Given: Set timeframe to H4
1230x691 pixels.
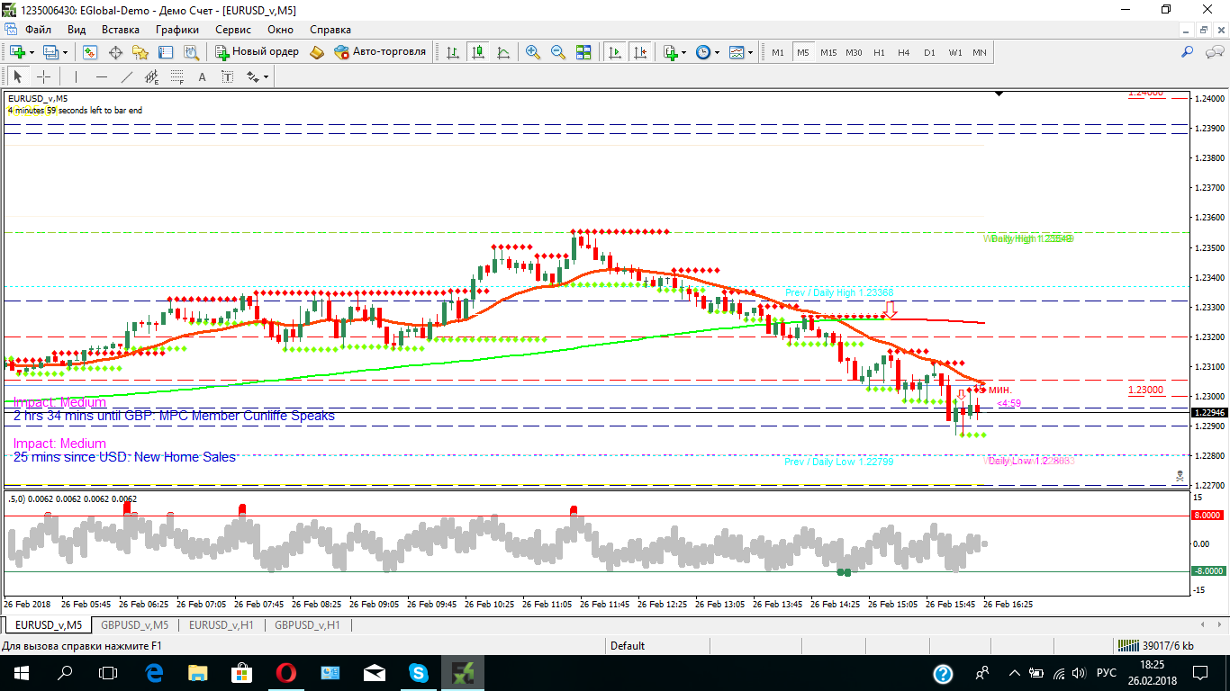Looking at the screenshot, I should click(904, 52).
